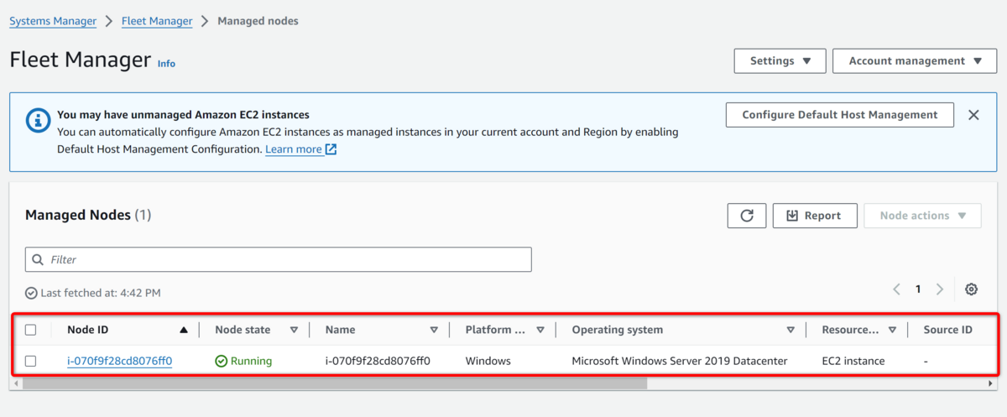Select page number 1
This screenshot has height=417, width=1007.
(918, 289)
